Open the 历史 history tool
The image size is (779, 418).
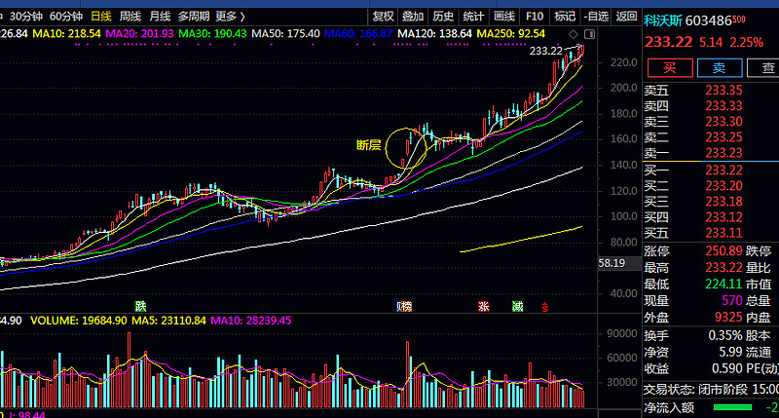(x=443, y=17)
